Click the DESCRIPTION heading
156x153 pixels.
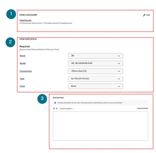(58, 98)
